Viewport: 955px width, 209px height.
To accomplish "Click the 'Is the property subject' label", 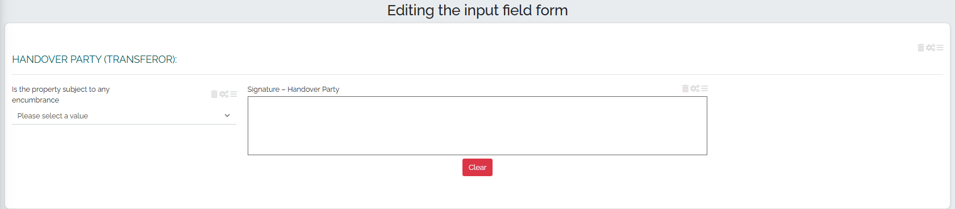I will 61,95.
